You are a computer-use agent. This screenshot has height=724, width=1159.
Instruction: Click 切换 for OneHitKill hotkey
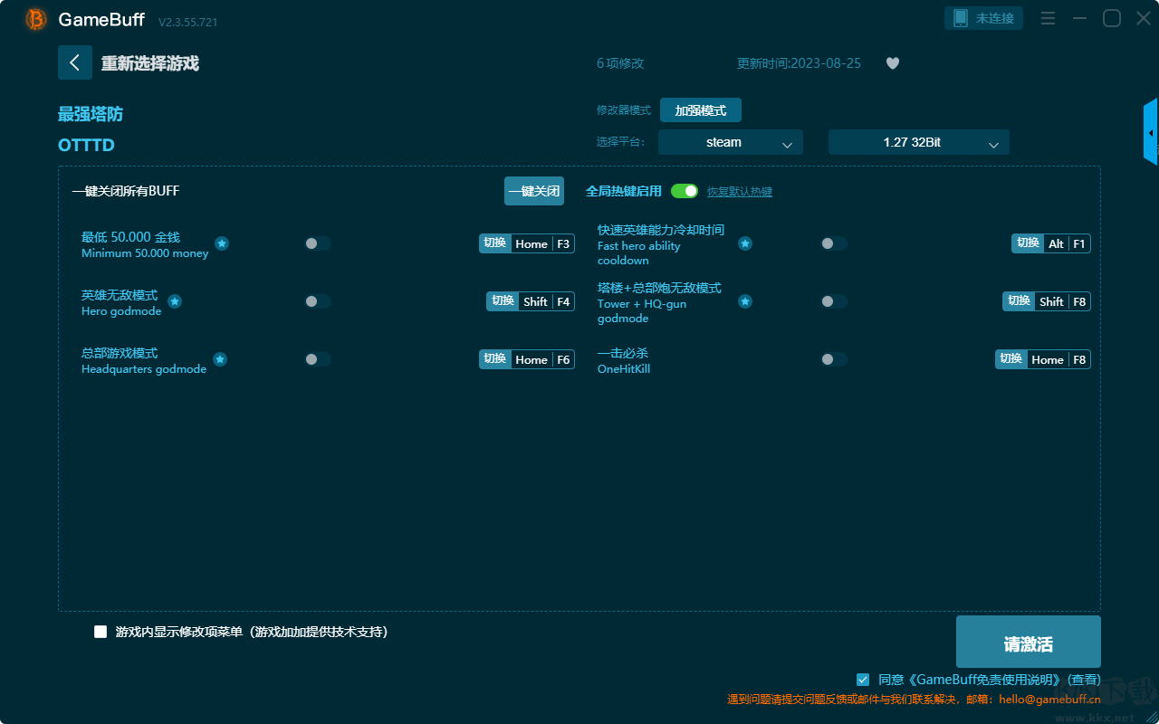pyautogui.click(x=1011, y=359)
